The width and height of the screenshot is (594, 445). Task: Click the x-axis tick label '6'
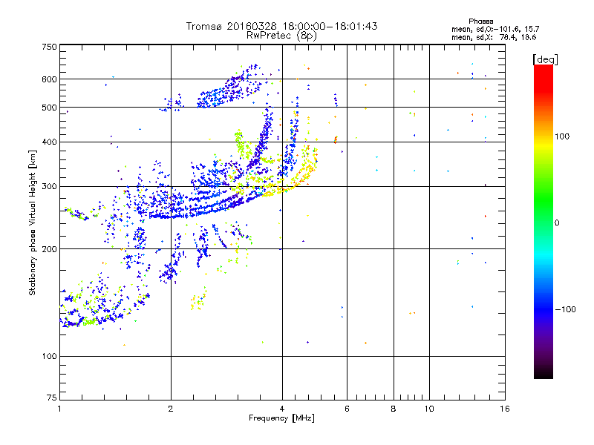[347, 409]
